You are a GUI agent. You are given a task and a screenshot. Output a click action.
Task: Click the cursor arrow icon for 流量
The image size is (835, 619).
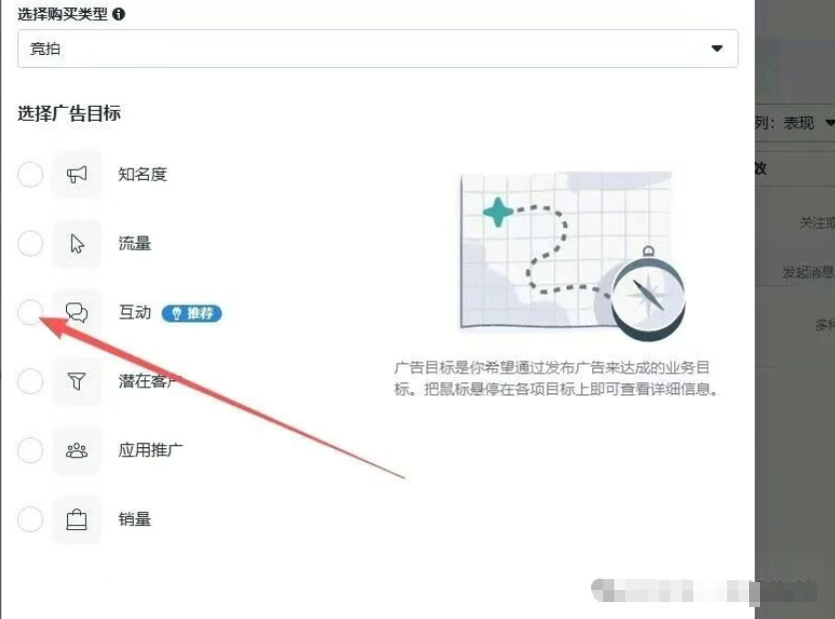click(x=77, y=244)
